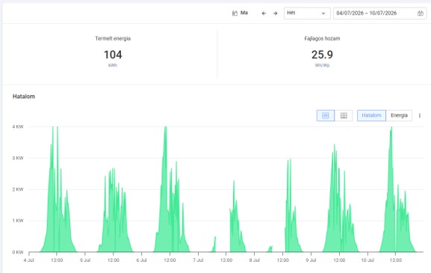Open the chart three-dot options menu

coord(420,116)
